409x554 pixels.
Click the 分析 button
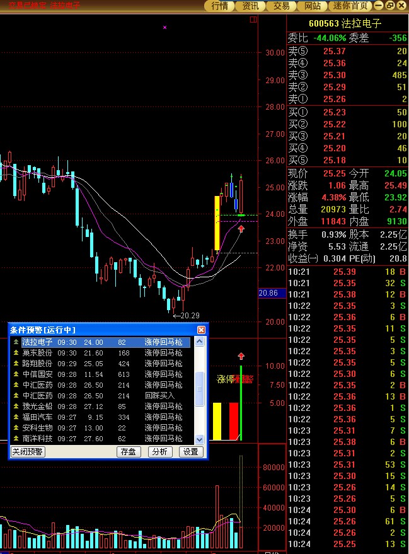pyautogui.click(x=160, y=451)
